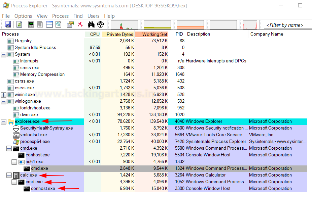Click the dwm.exe process icon
The height and width of the screenshot is (201, 312).
16,115
